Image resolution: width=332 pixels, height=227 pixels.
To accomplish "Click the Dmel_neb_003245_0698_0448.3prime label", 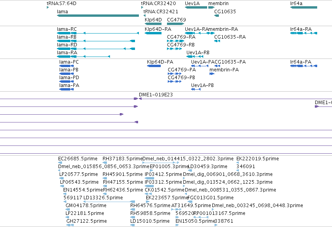I will (x=257, y=206).
